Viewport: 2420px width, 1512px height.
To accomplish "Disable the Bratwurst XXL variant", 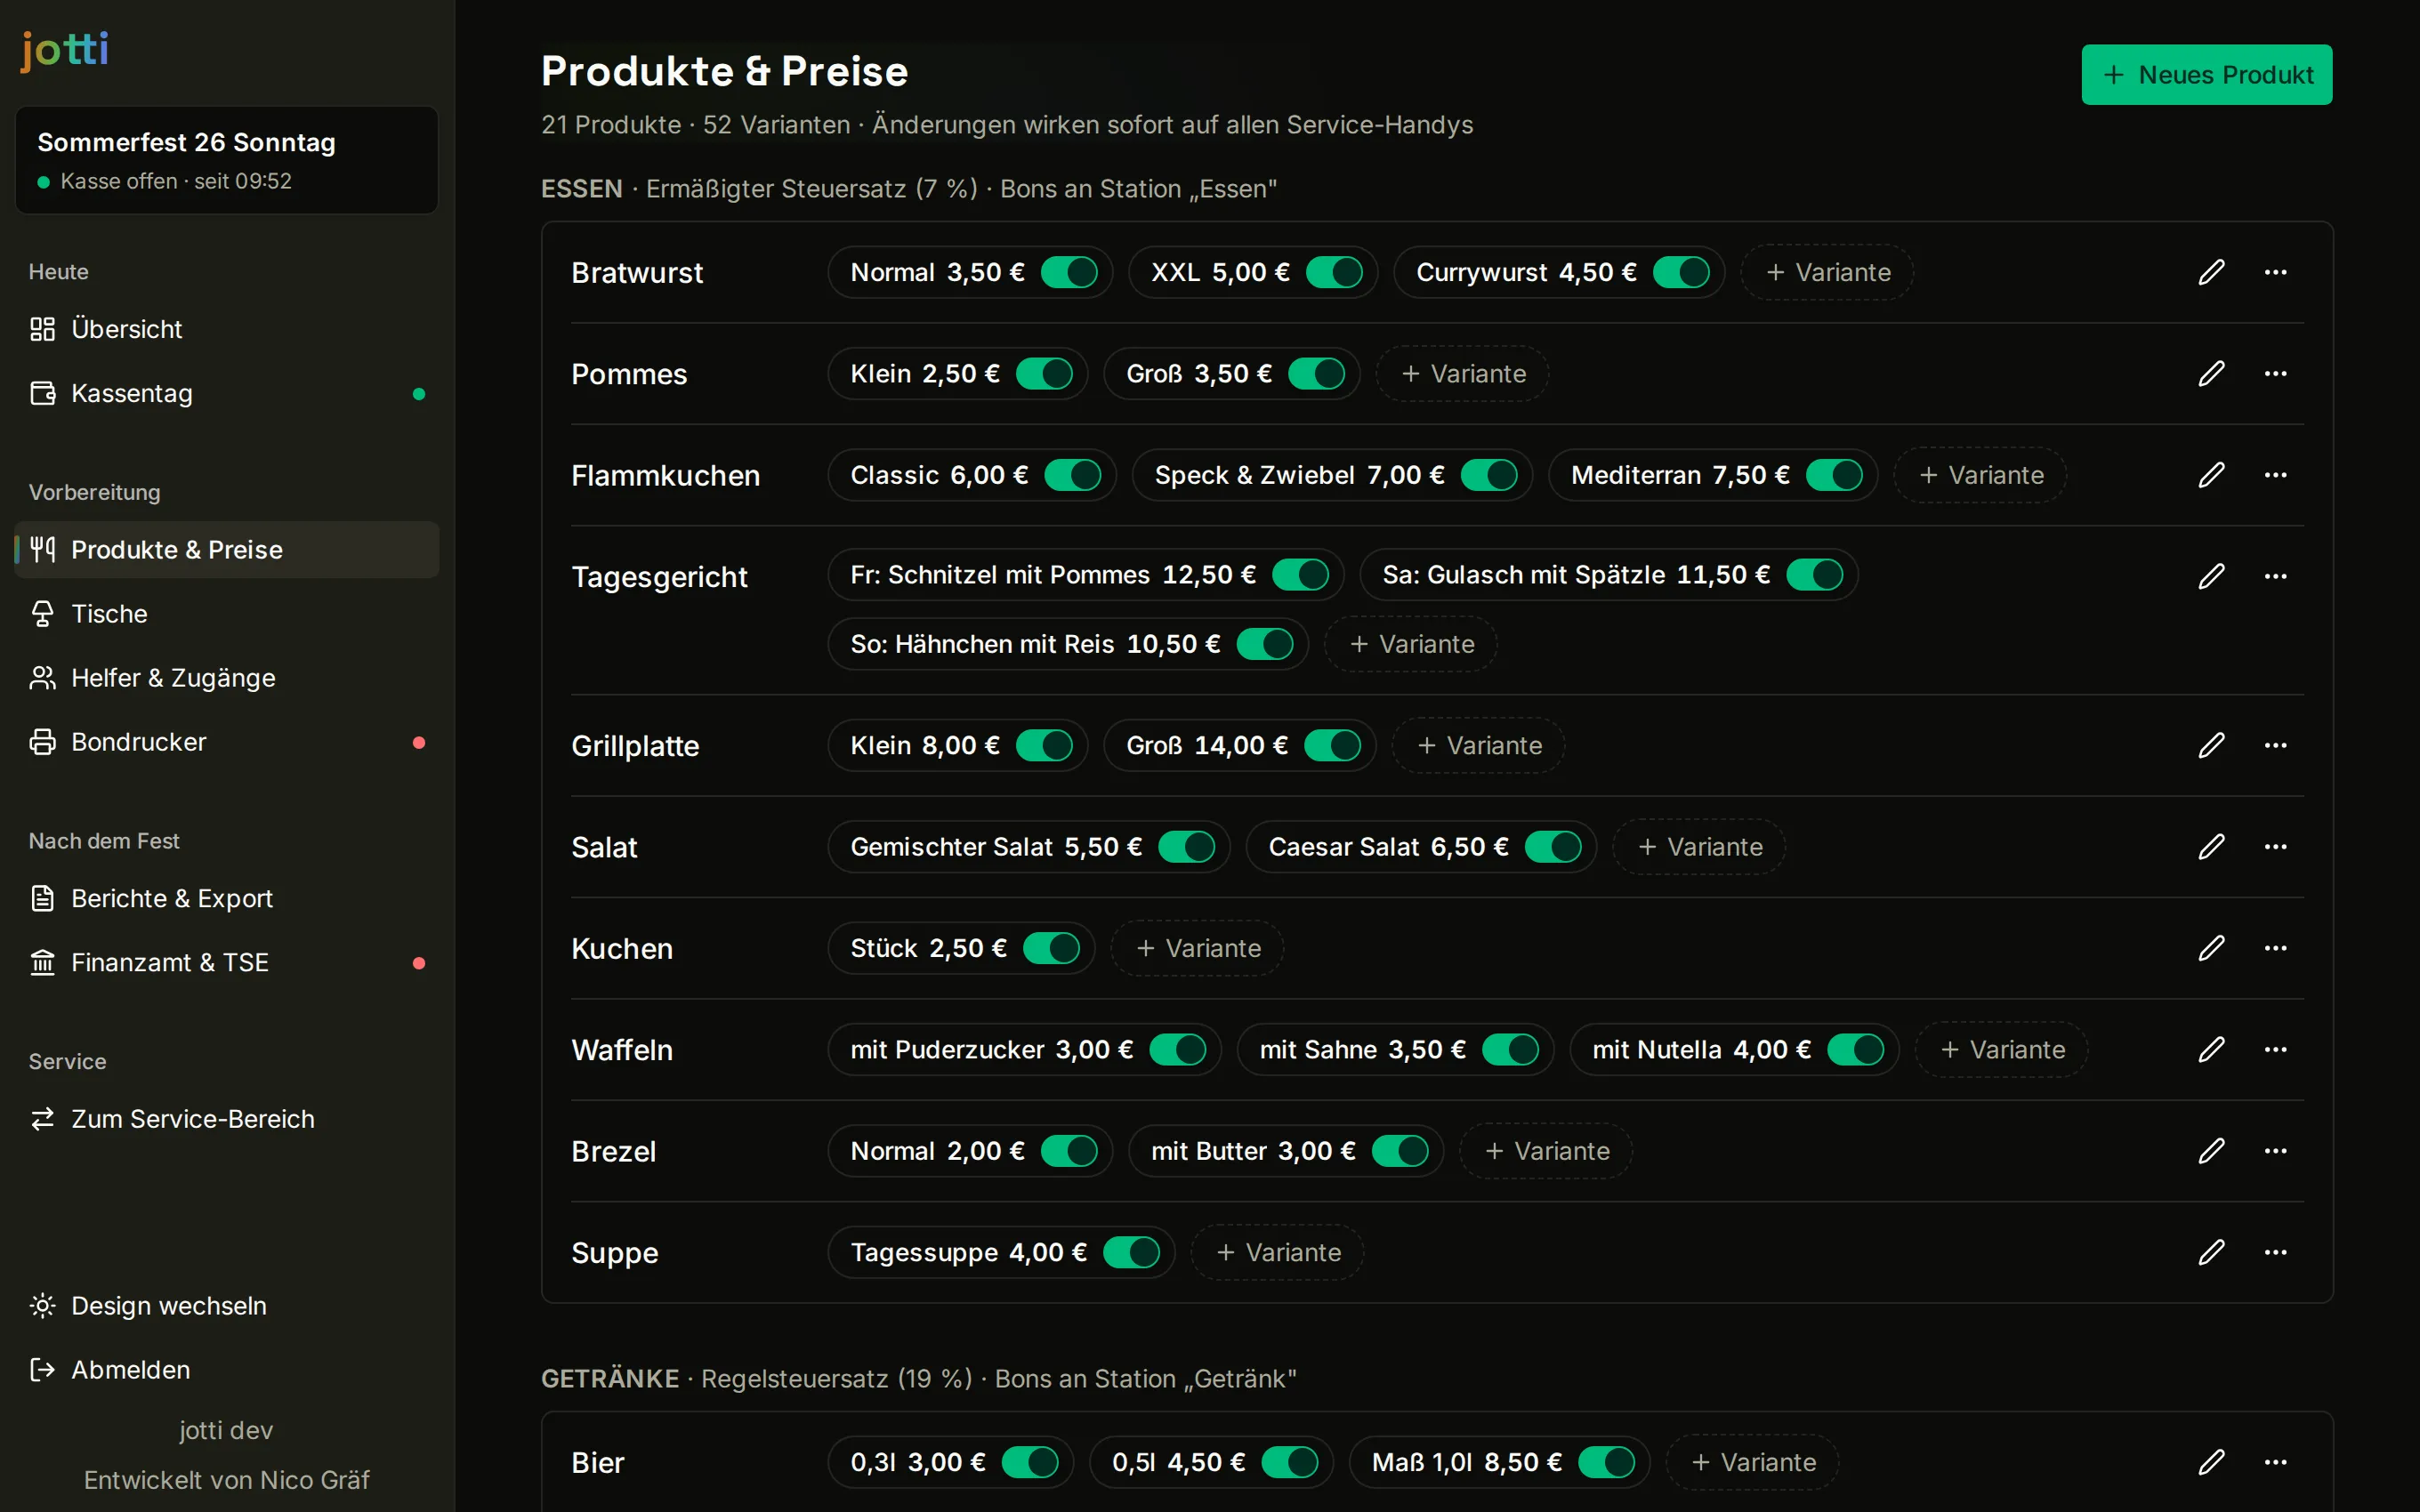I will point(1334,272).
